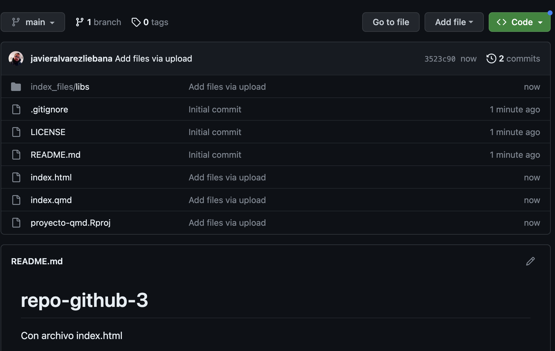This screenshot has height=351, width=555.
Task: Open the green Code dropdown button
Action: point(519,22)
